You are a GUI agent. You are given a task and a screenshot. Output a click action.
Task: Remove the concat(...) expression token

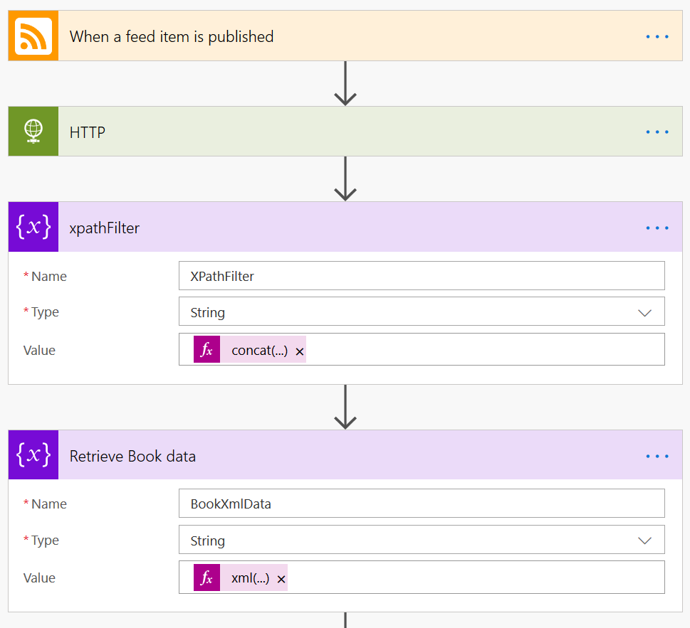coord(300,351)
